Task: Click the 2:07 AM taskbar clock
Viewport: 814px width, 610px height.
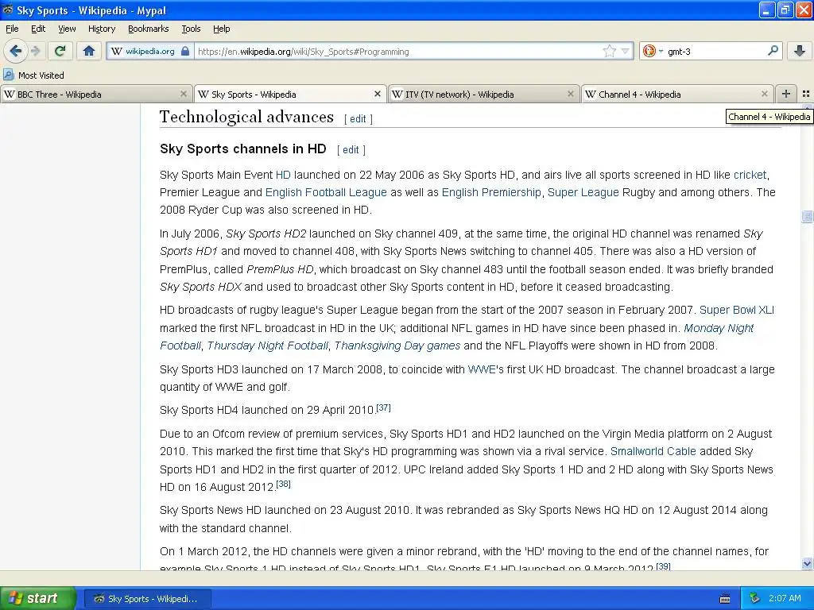Action: pos(785,599)
